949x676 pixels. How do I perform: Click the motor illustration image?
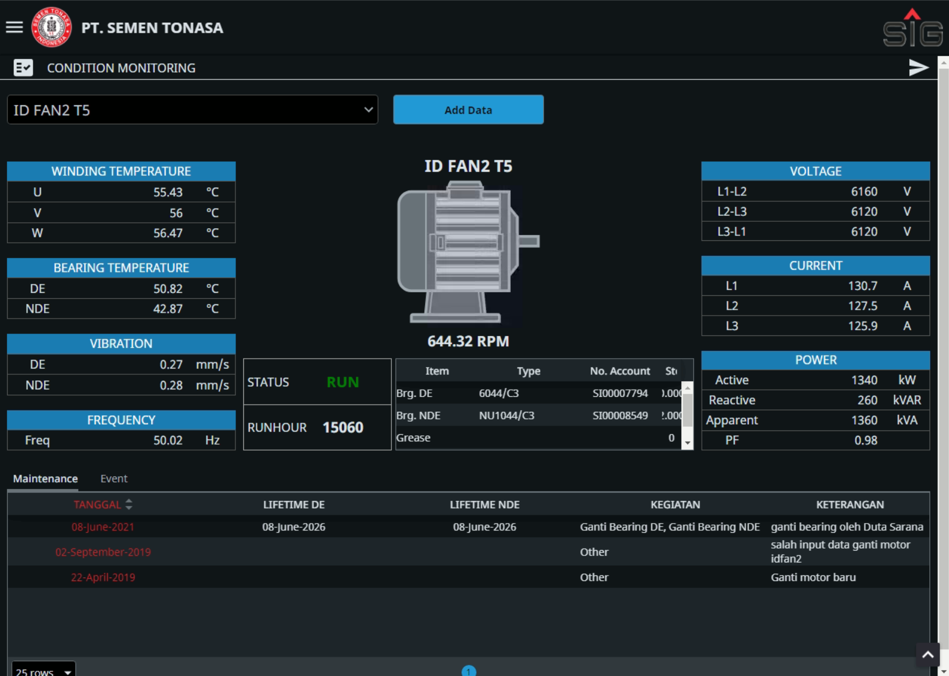pos(468,252)
